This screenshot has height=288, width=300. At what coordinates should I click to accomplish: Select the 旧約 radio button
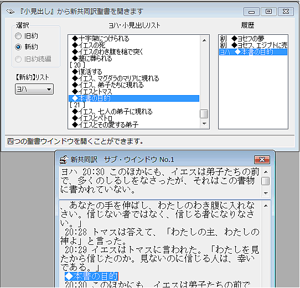point(18,36)
